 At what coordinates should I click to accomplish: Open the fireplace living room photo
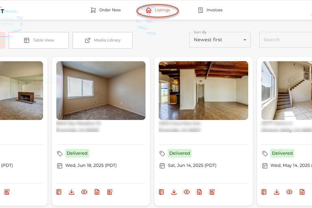coord(21,91)
